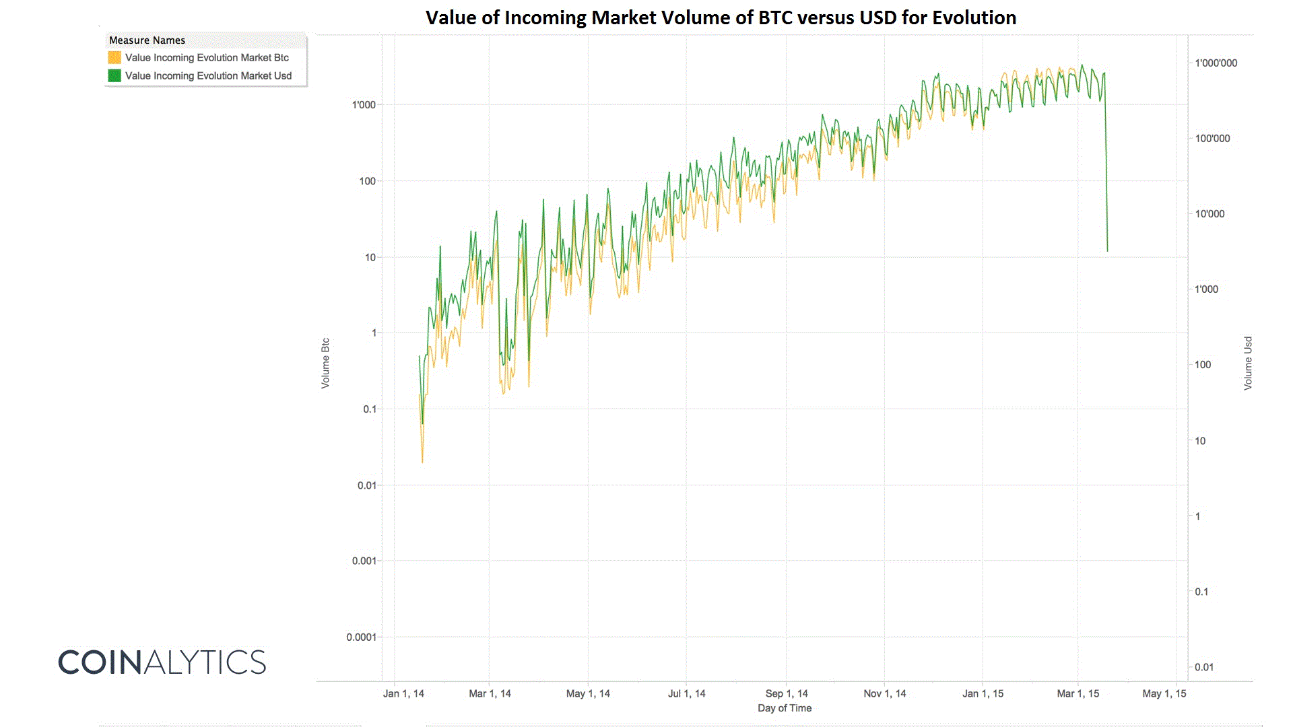Click the chart title about Evolution market volume

721,18
